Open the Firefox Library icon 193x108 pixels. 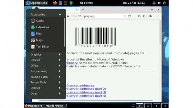(139, 16)
